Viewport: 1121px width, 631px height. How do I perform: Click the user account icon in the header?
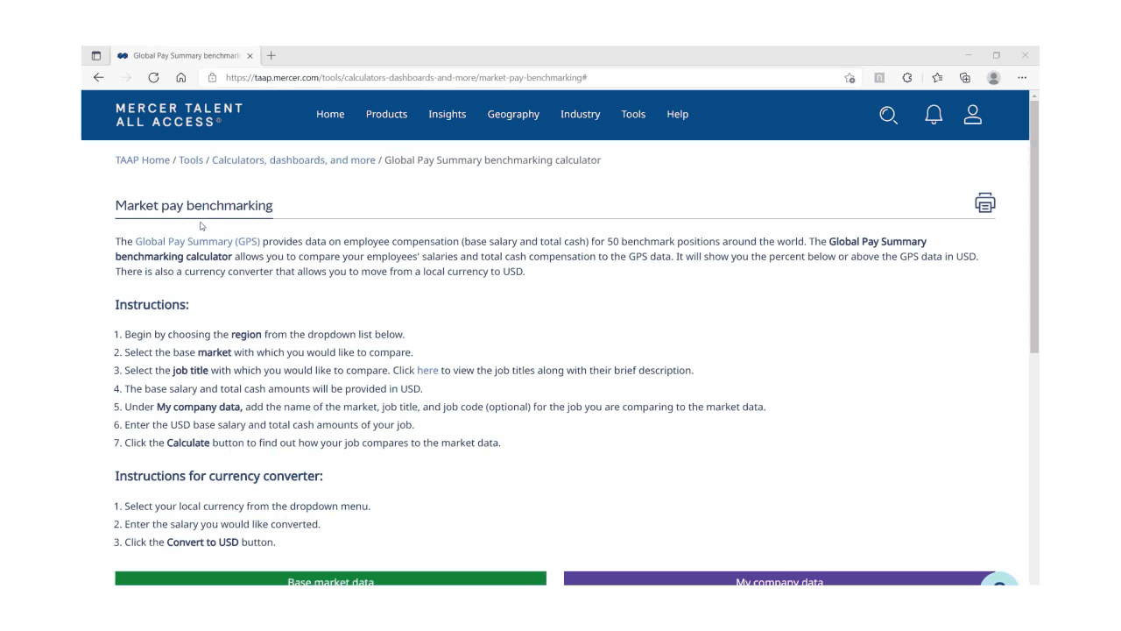point(972,114)
